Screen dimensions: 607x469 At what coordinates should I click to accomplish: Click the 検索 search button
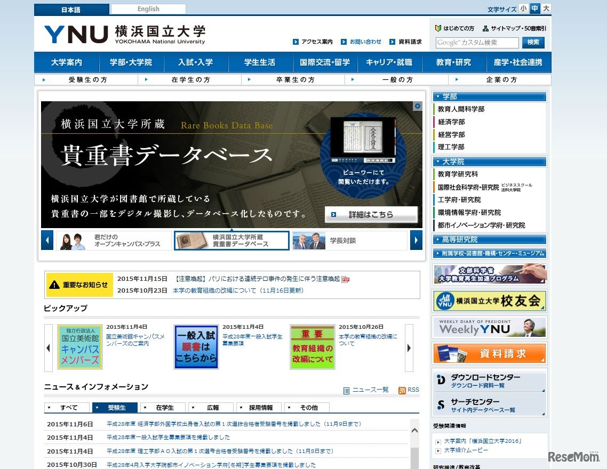pos(533,42)
